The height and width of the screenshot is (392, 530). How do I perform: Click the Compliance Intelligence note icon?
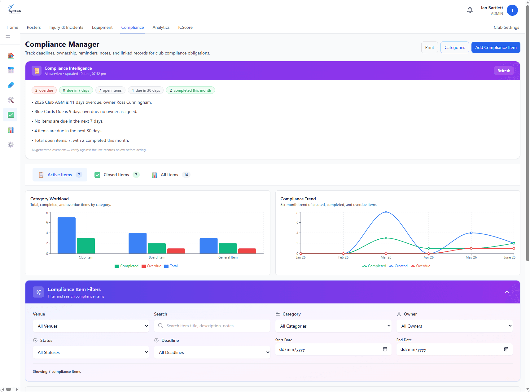pyautogui.click(x=37, y=71)
